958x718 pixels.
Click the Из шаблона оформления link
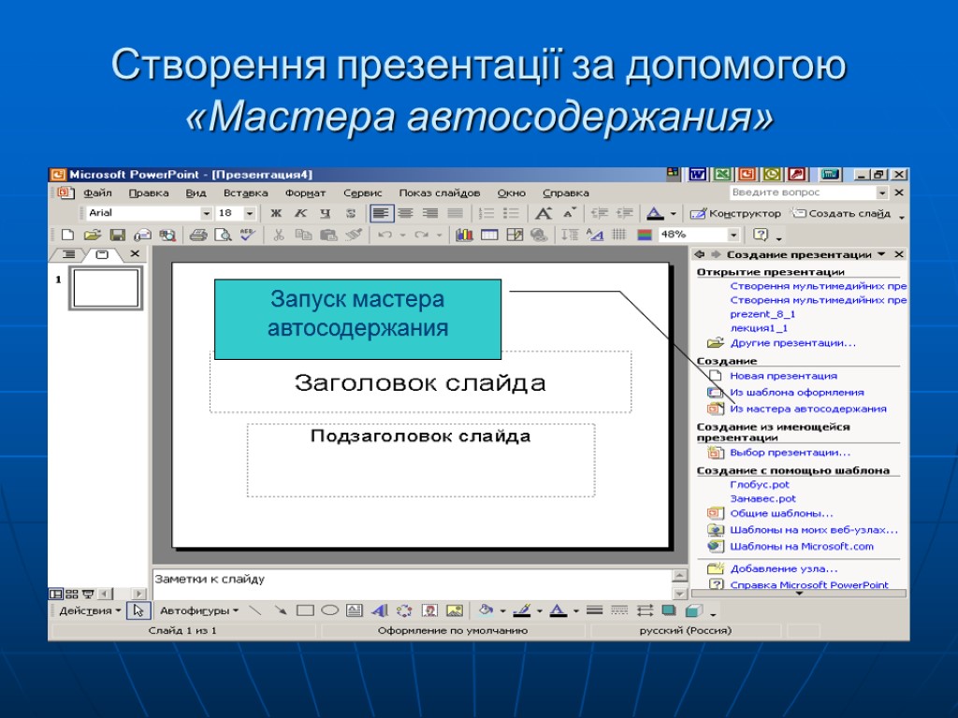[797, 392]
